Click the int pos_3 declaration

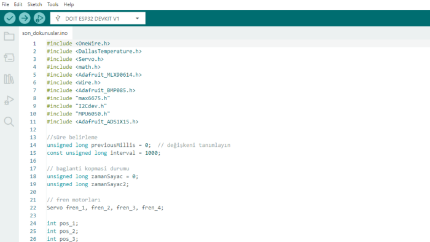(x=63, y=239)
